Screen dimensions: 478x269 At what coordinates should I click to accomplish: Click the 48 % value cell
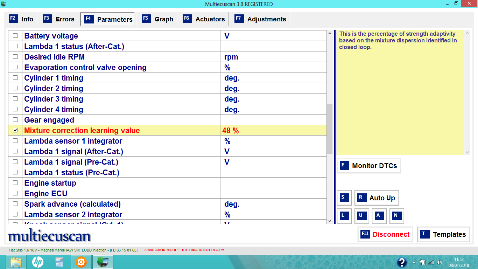(273, 130)
